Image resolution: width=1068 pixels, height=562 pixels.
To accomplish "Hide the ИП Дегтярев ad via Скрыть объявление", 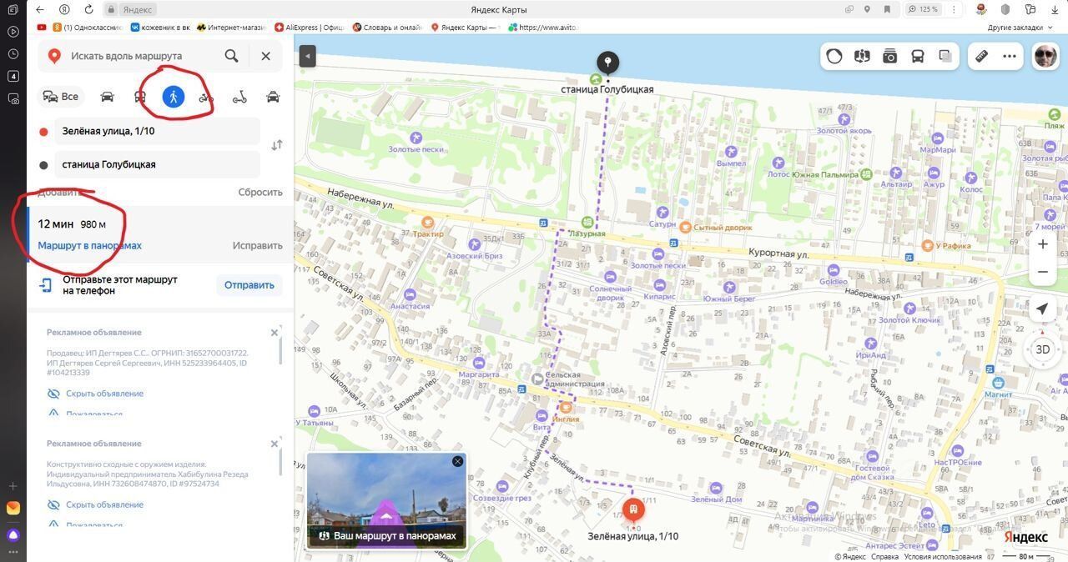I will point(104,394).
